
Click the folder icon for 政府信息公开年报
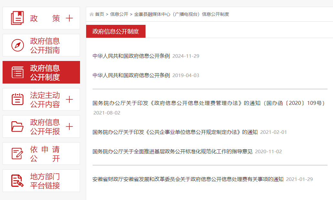(x=17, y=126)
